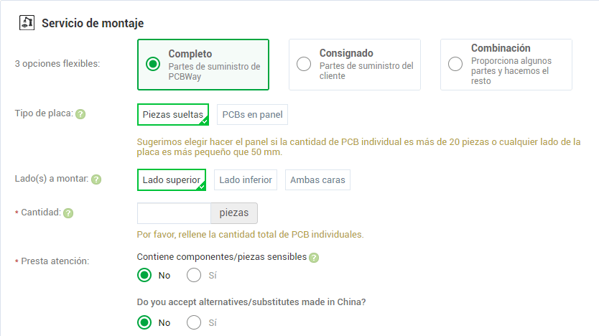Select Lado inferior mounting side
599x336 pixels.
[245, 179]
